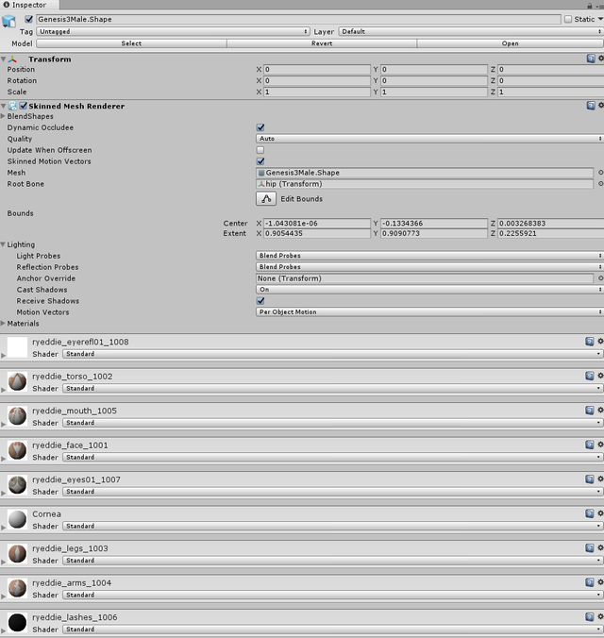Click the ryeddie_lashes_1006 black preview sphere

[18, 623]
